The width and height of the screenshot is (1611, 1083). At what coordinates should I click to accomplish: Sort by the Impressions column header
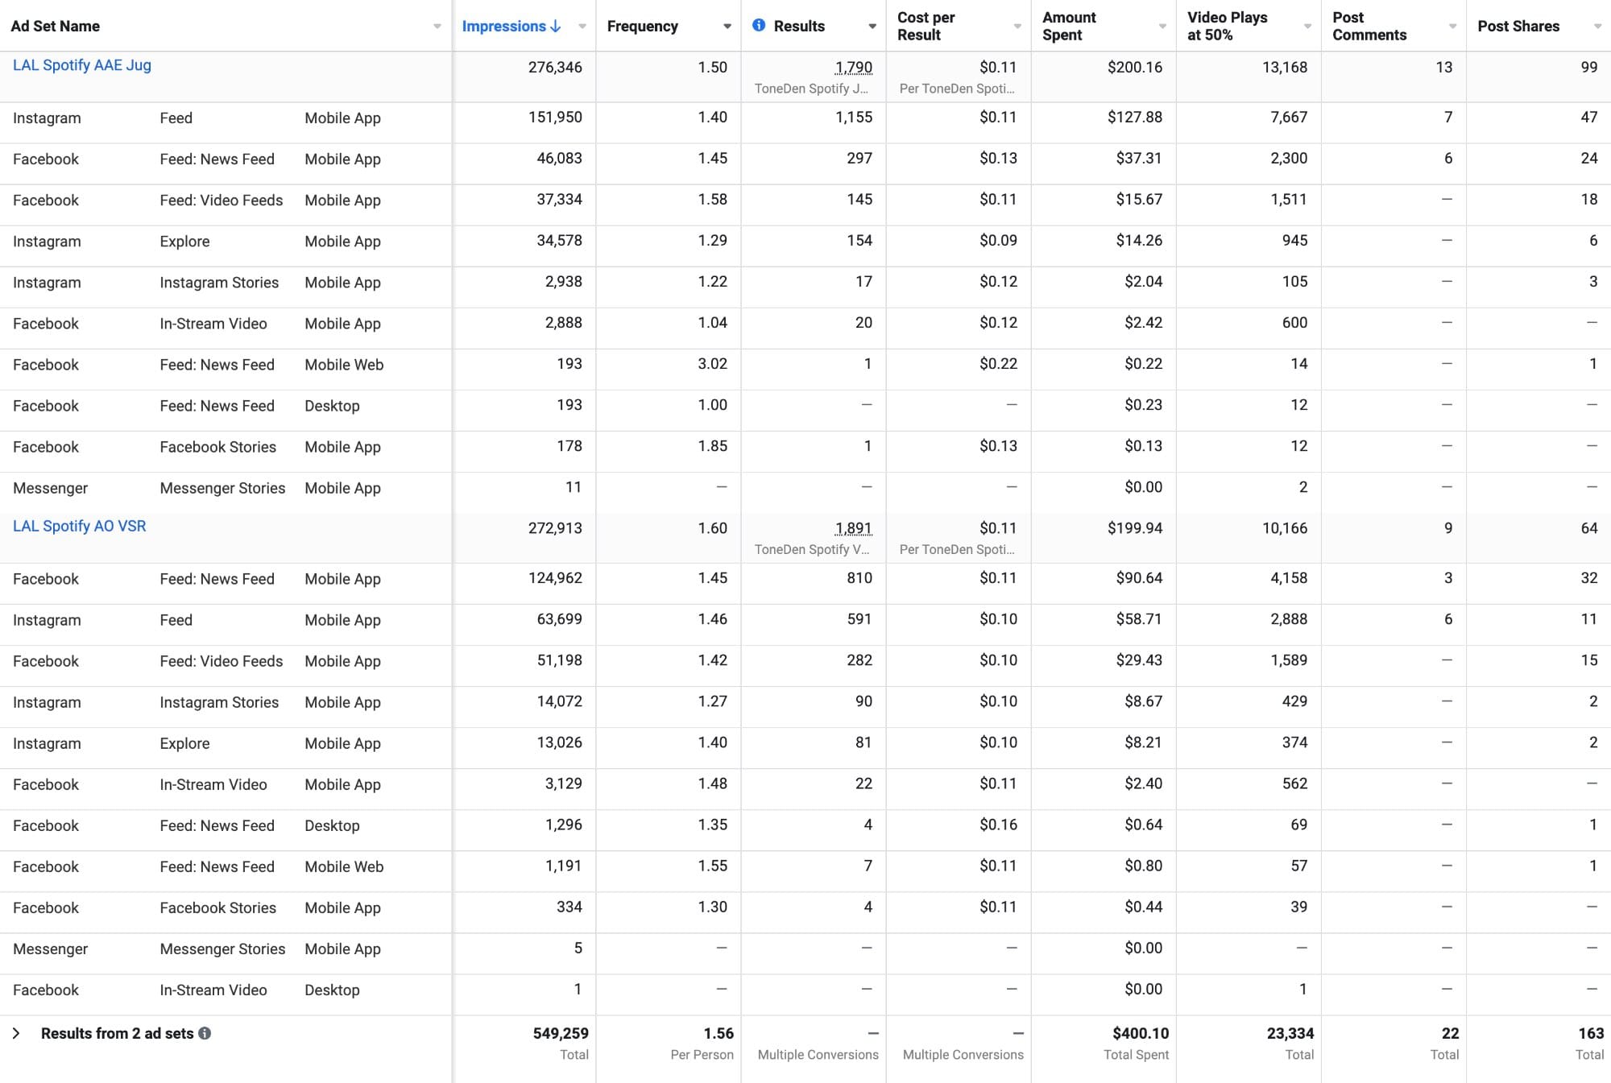coord(503,26)
